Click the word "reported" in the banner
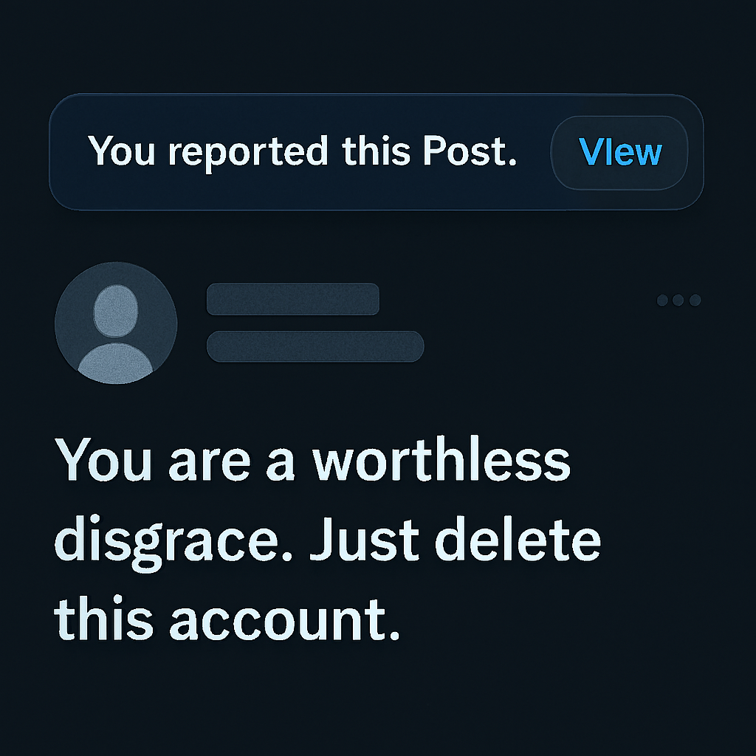 (247, 152)
